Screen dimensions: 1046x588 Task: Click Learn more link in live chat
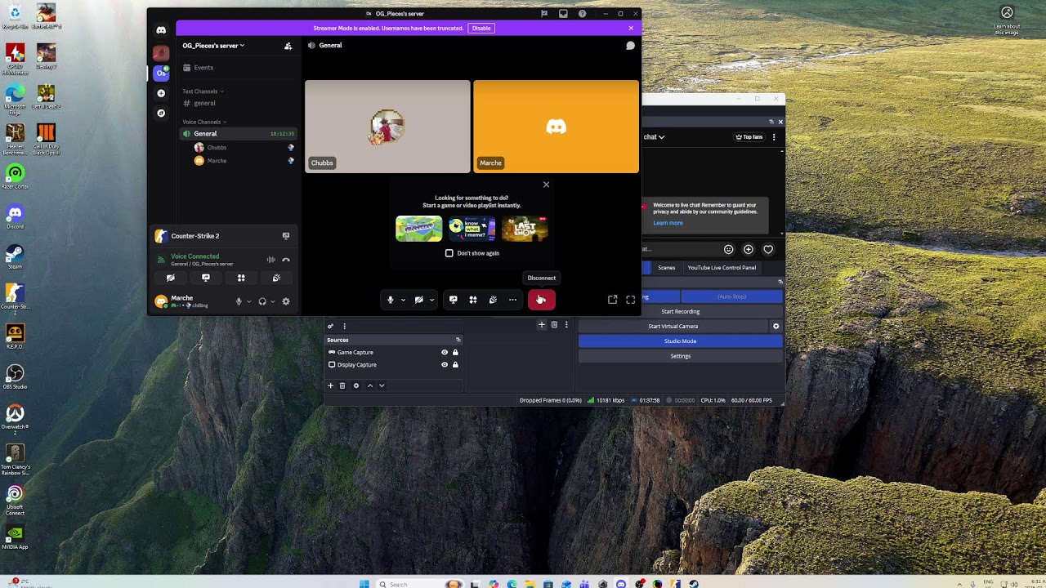(x=668, y=223)
